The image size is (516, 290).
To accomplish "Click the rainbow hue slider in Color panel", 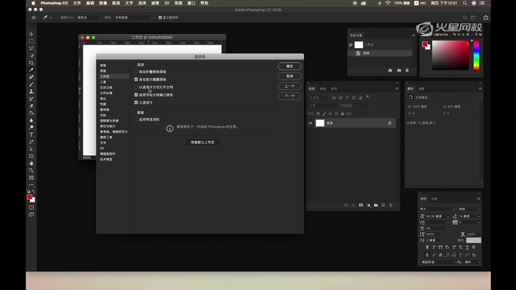I will click(477, 56).
